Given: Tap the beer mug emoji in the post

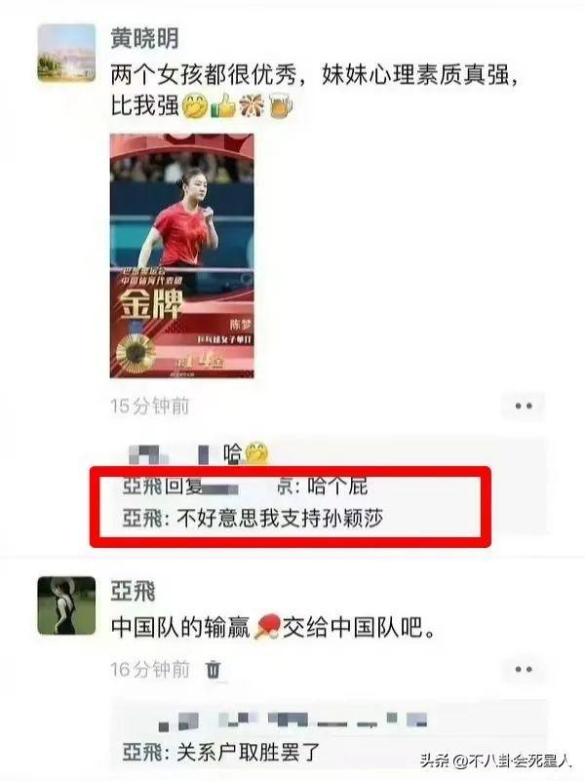Looking at the screenshot, I should pos(281,106).
